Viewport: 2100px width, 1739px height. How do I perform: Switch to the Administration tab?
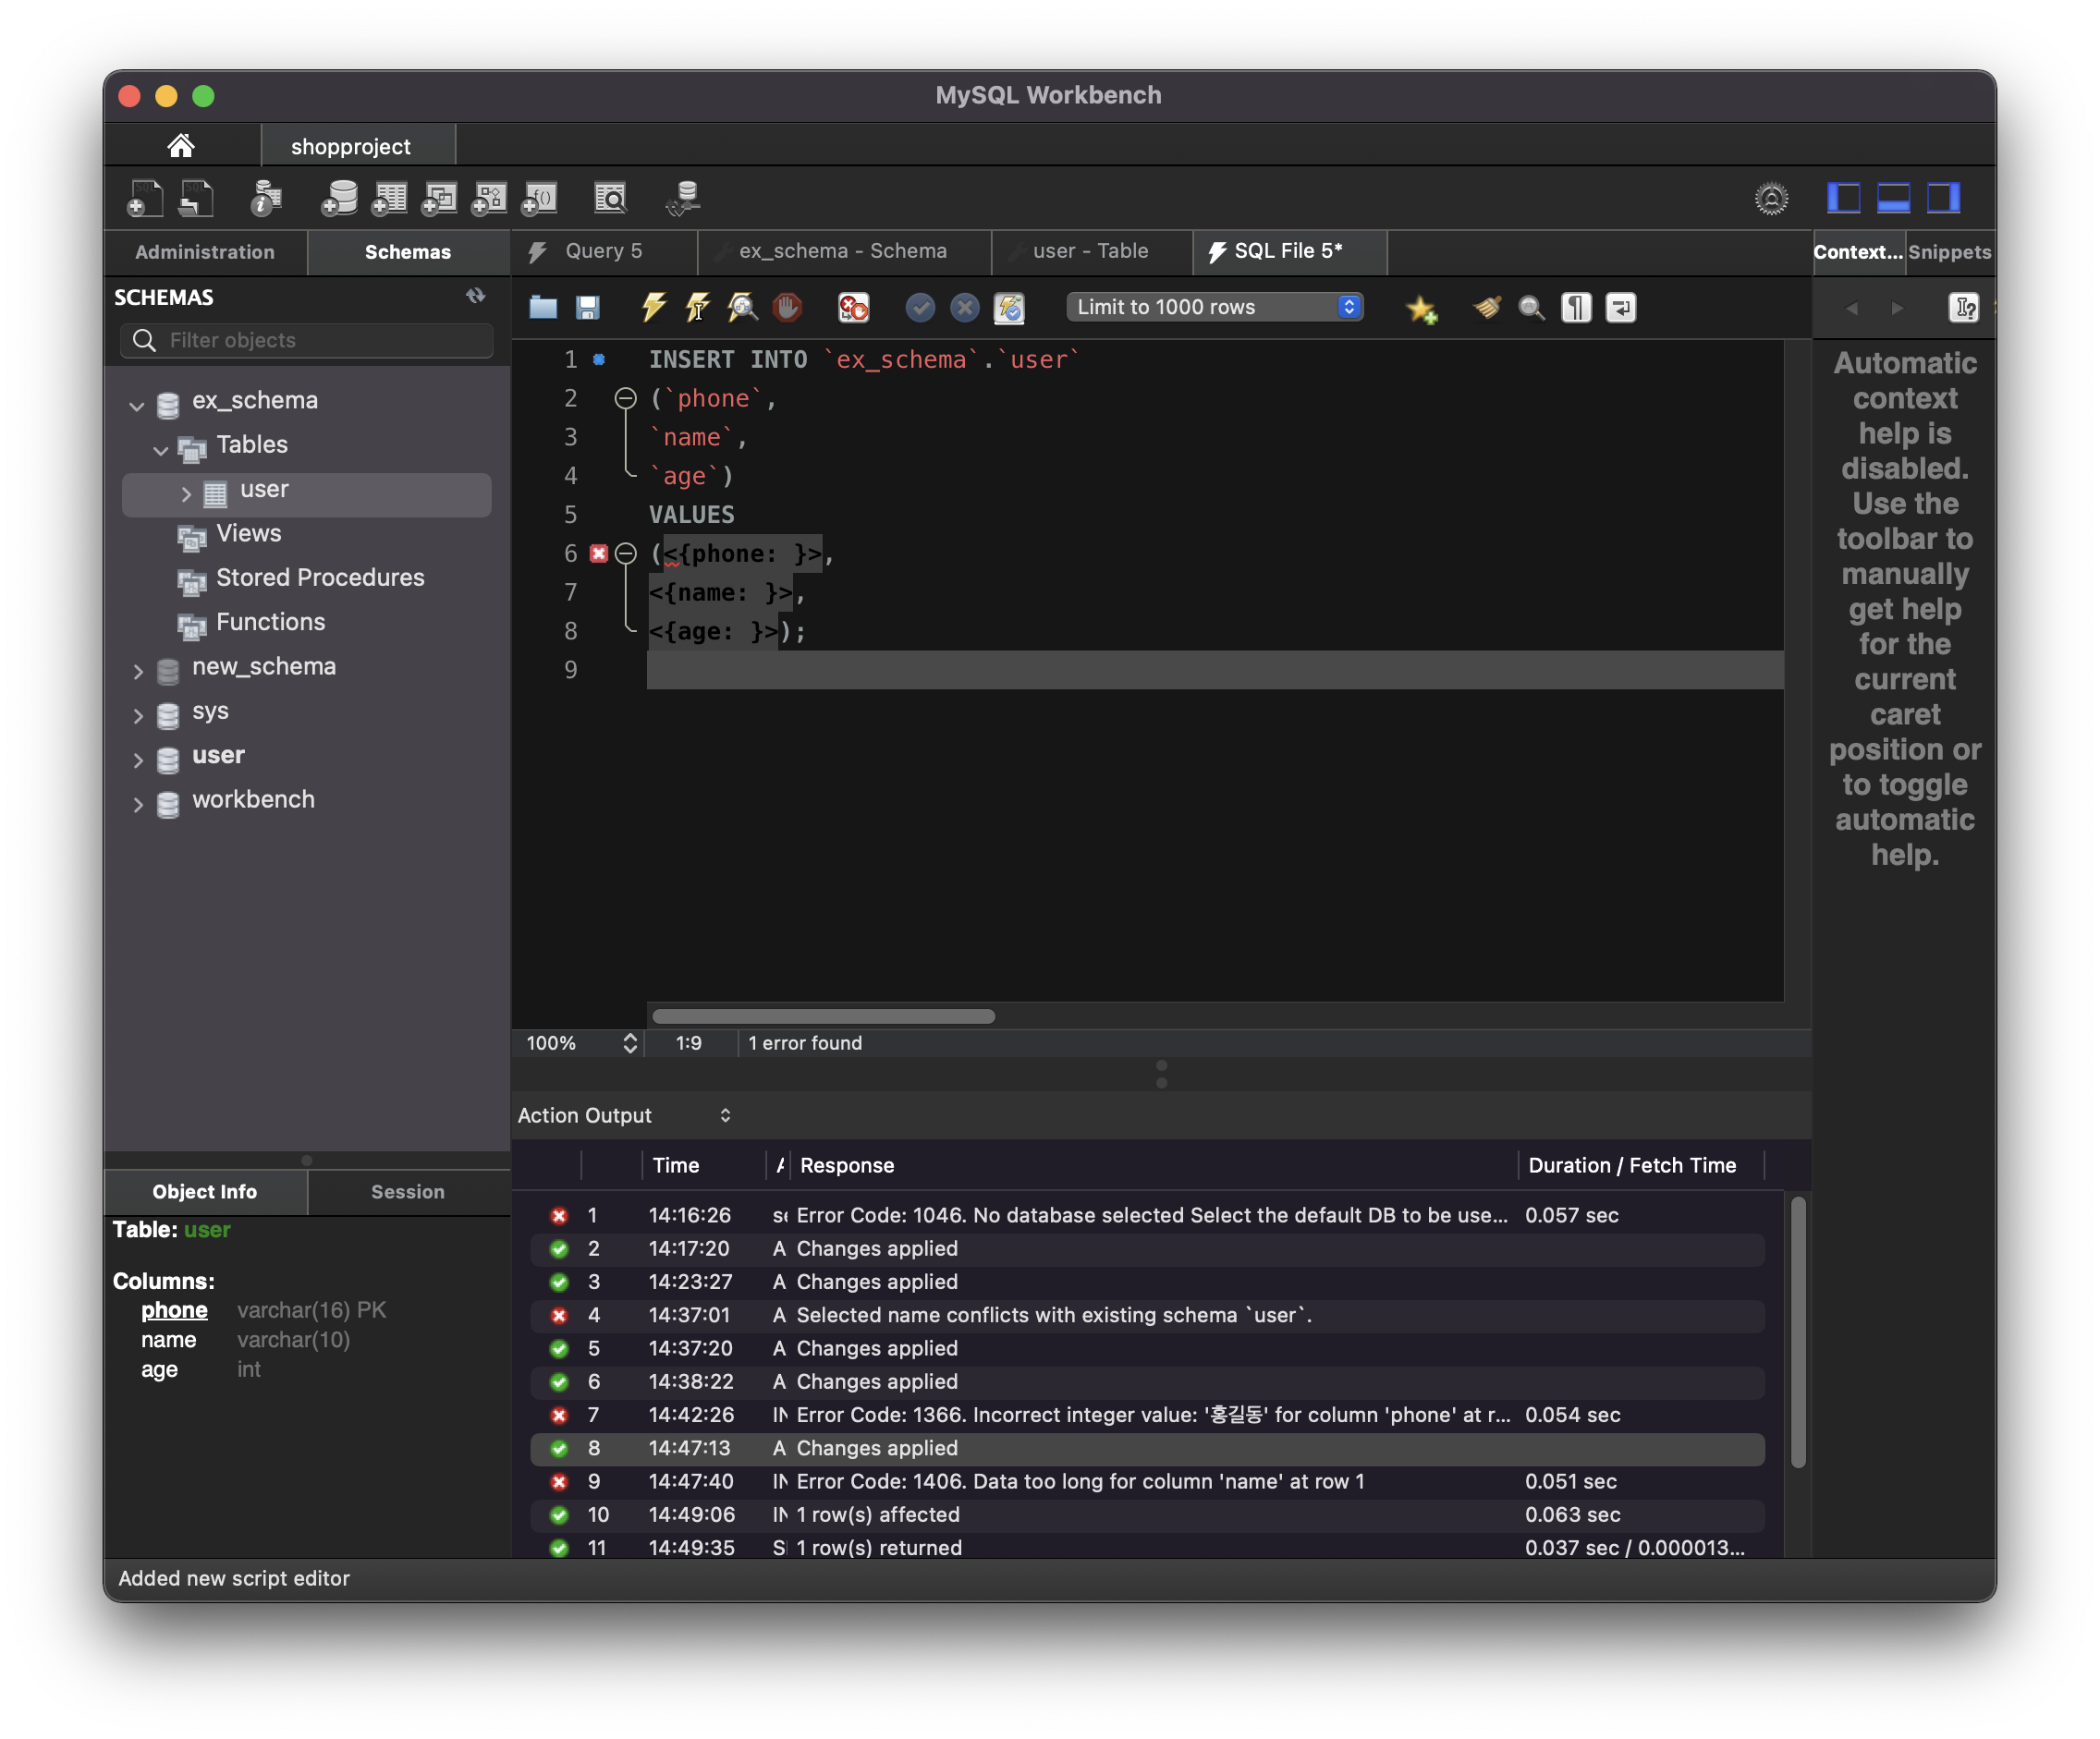click(x=205, y=252)
